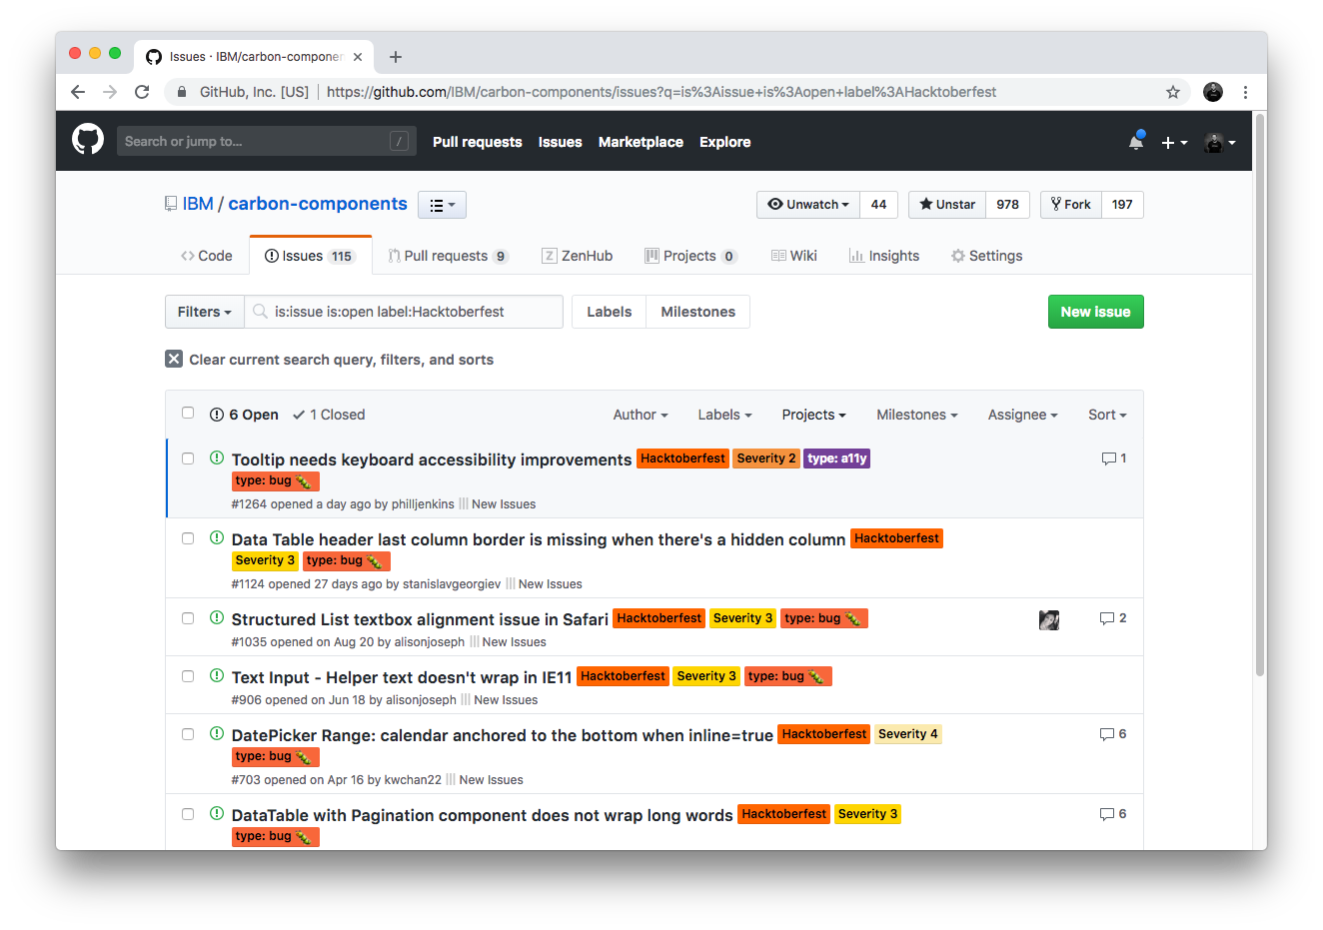Viewport: 1323px width, 930px height.
Task: Unstar the repository
Action: click(947, 205)
